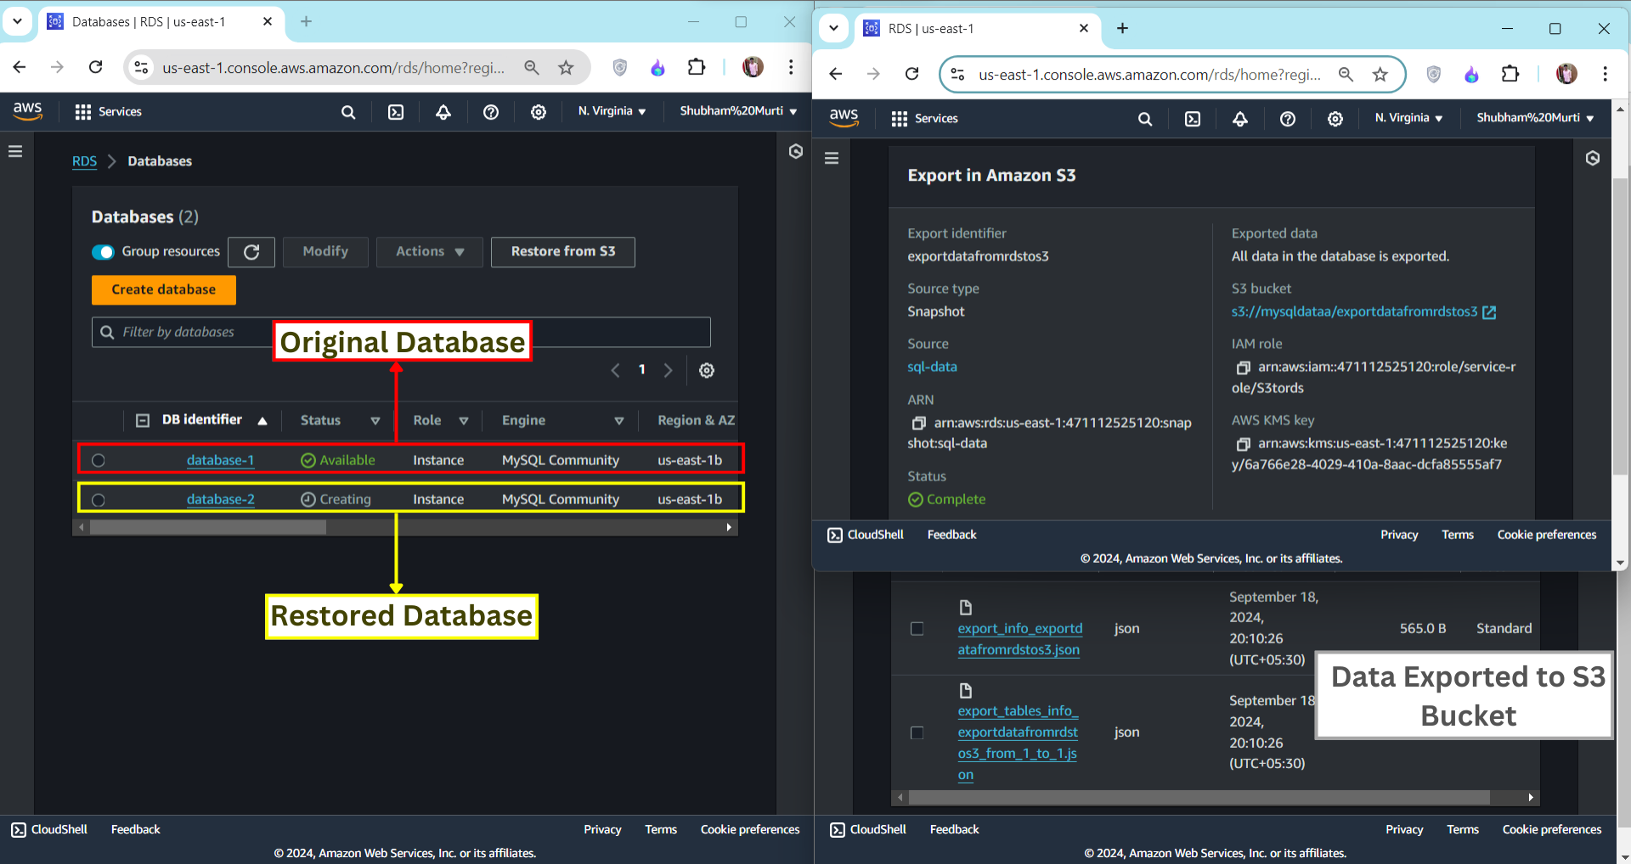Open N. Virginia region menu in left window
The width and height of the screenshot is (1631, 864).
[x=612, y=111]
